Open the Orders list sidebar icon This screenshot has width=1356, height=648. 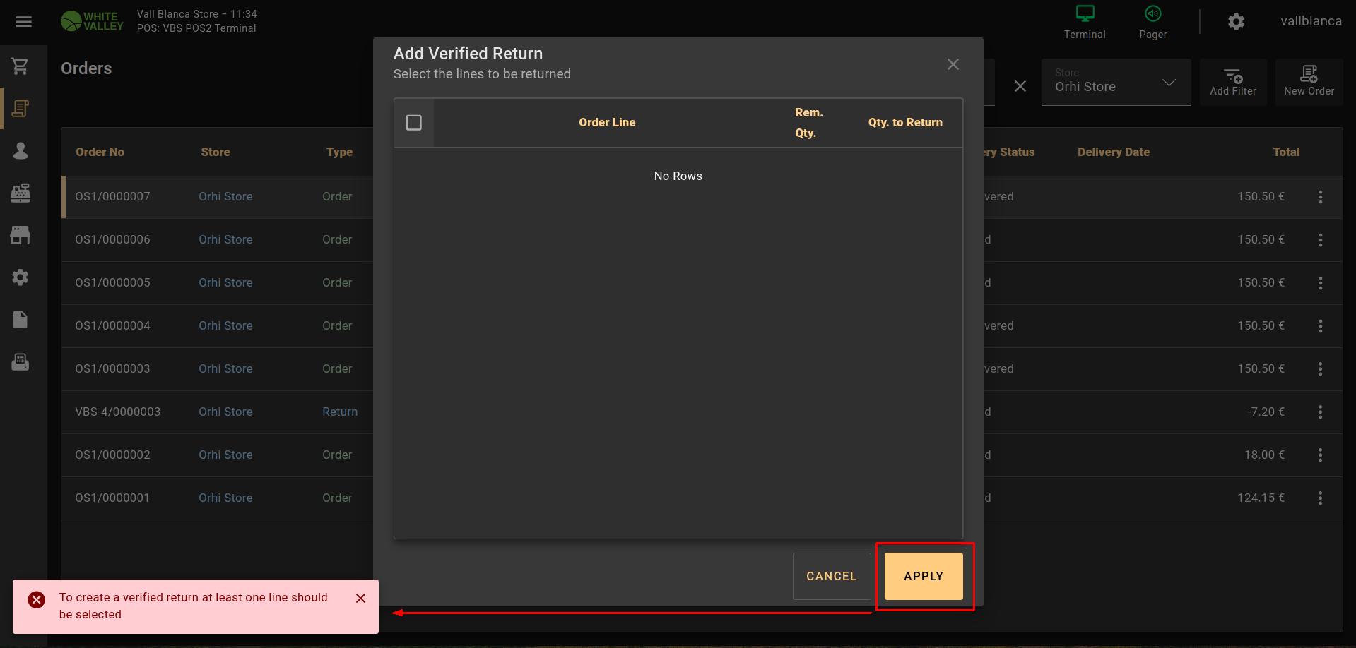(20, 109)
